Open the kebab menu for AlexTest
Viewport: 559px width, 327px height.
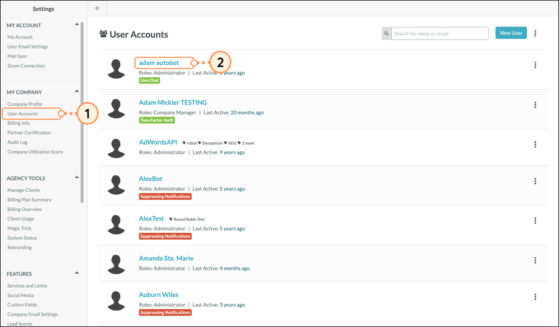click(x=535, y=221)
